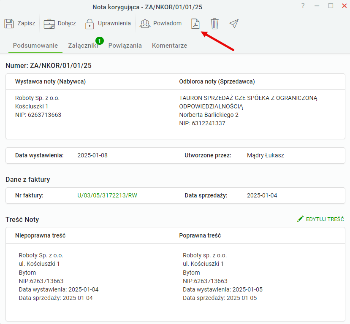Select the issue date 2025-01-08

(92, 155)
